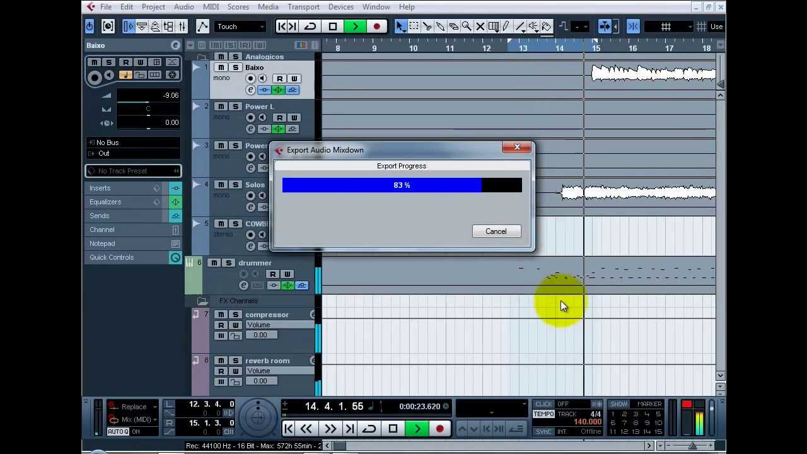Select the Time Warp tool

(x=494, y=26)
